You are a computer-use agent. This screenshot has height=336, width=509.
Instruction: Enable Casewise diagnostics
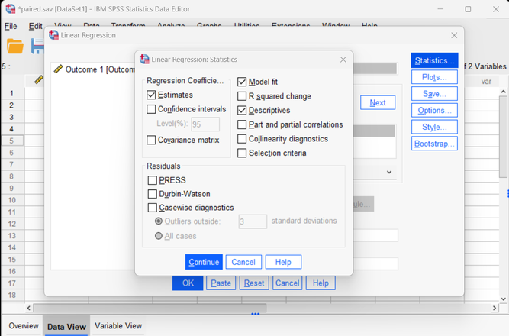click(x=153, y=208)
